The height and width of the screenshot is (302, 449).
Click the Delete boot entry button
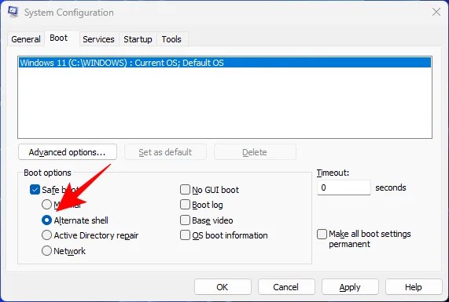[255, 152]
